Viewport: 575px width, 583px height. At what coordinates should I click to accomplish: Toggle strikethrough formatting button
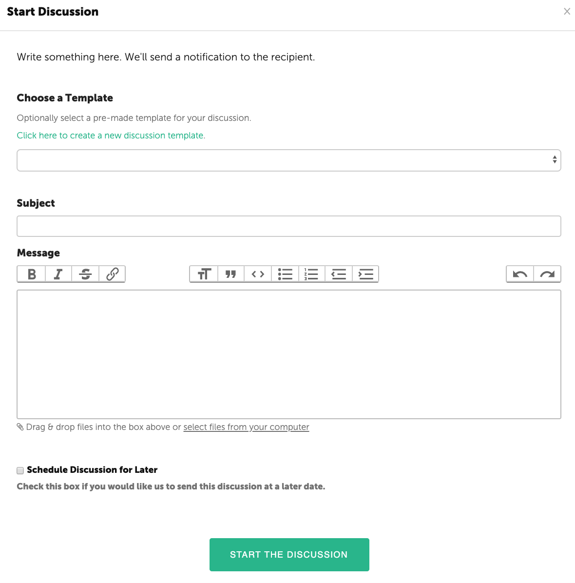coord(85,274)
